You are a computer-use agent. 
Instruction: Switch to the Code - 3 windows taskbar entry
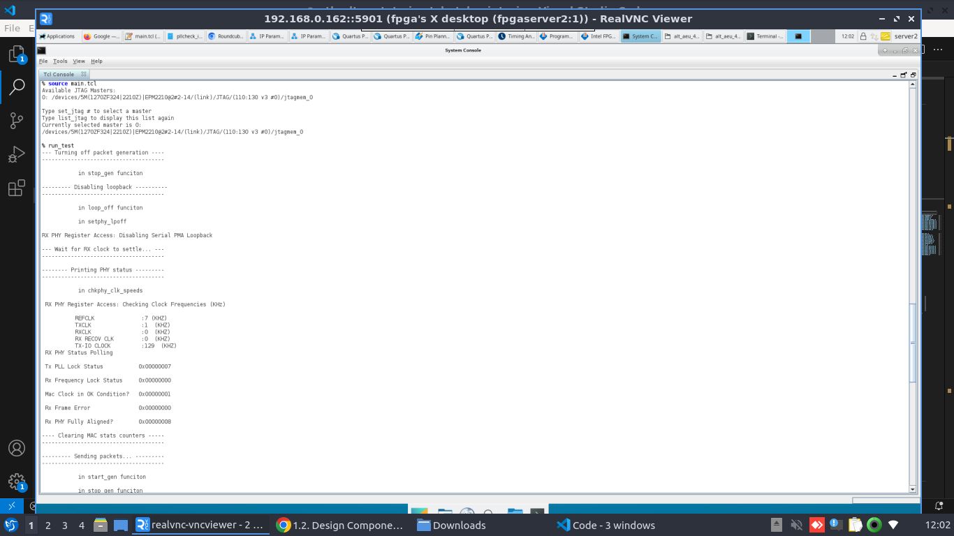(x=606, y=525)
